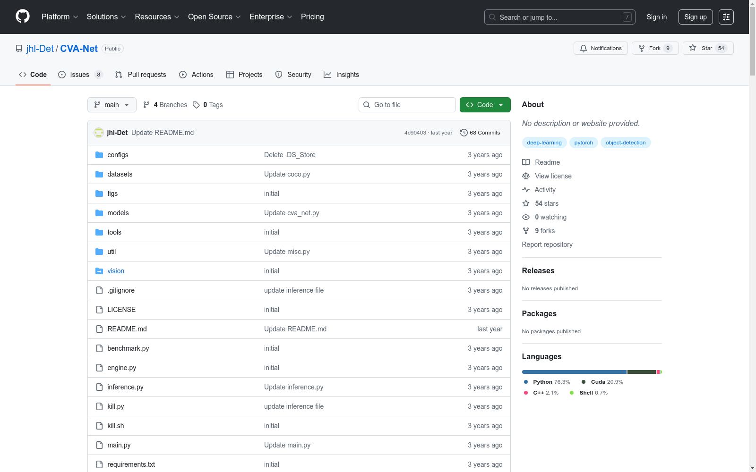756x472 pixels.
Task: Click the stars icon beside 54 stars
Action: click(x=526, y=203)
